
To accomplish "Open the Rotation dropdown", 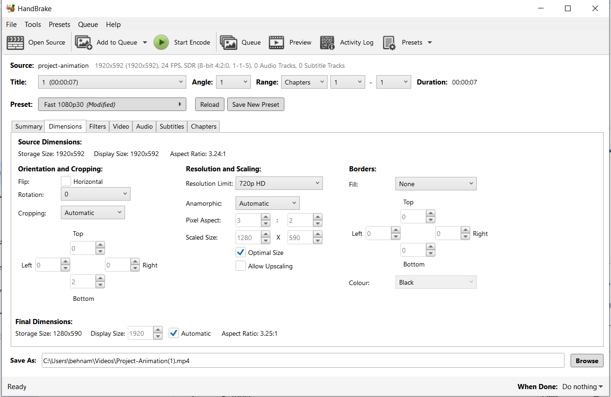I will [x=95, y=194].
